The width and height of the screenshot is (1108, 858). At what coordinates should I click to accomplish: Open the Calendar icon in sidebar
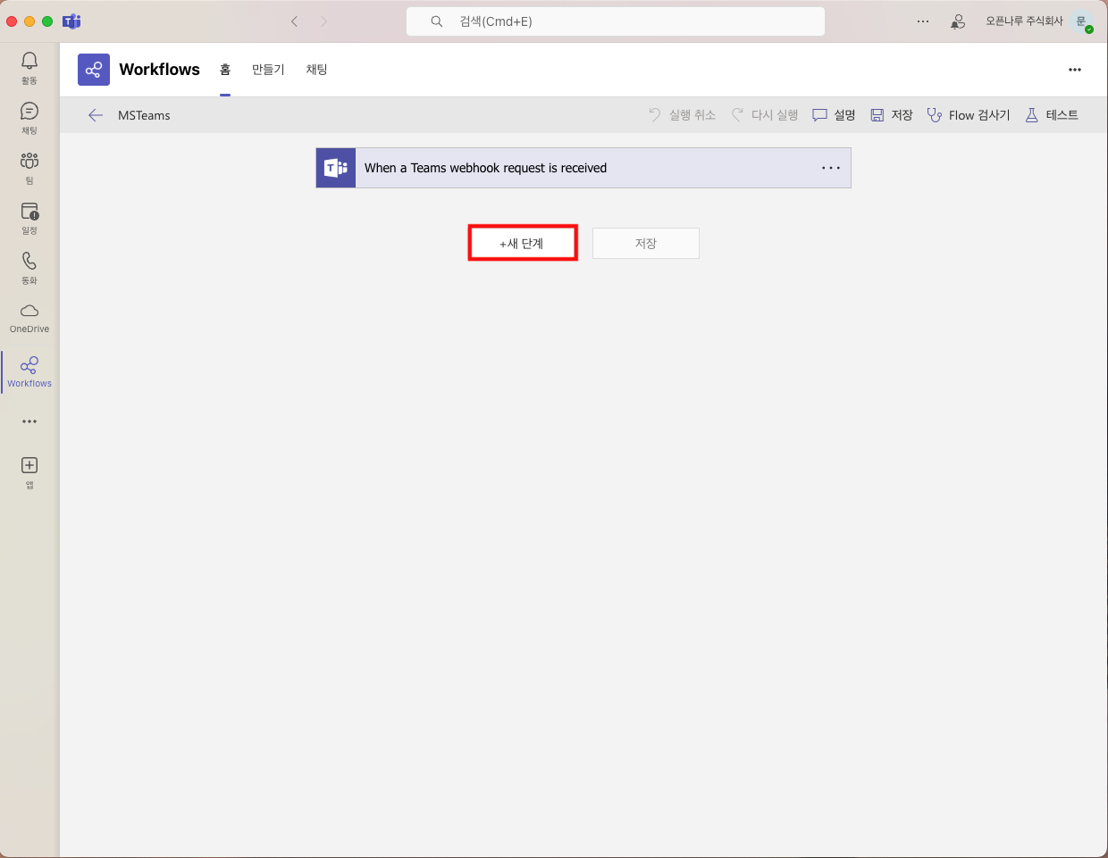click(29, 212)
